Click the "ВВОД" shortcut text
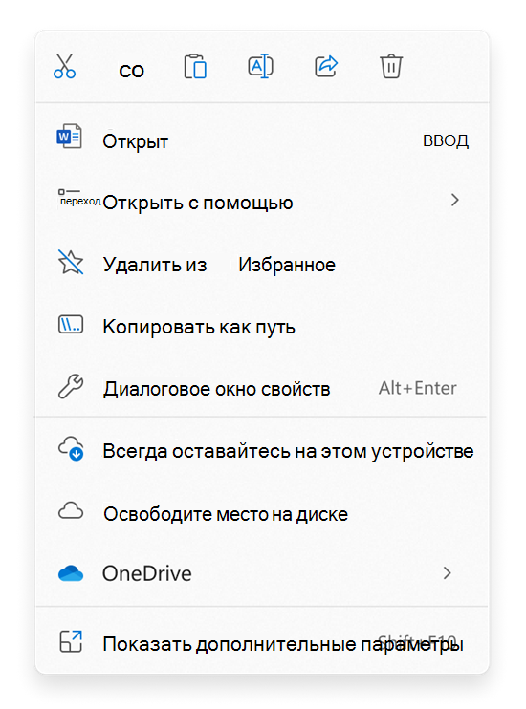This screenshot has height=709, width=526. [x=446, y=141]
